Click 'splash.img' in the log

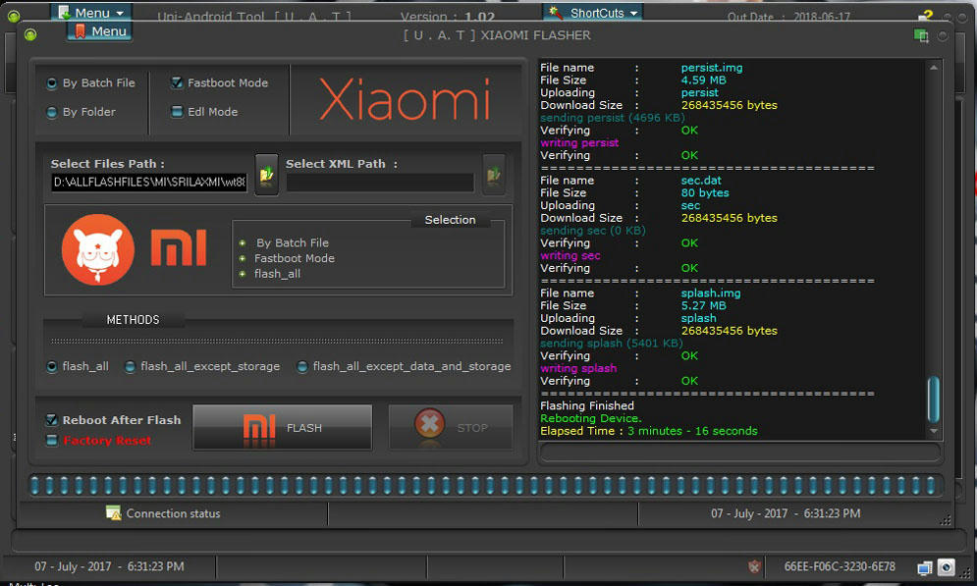(x=710, y=293)
